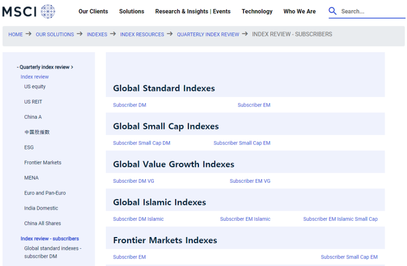Image resolution: width=407 pixels, height=266 pixels.
Task: Open Index review - subscribers sidebar link
Action: [x=50, y=239]
